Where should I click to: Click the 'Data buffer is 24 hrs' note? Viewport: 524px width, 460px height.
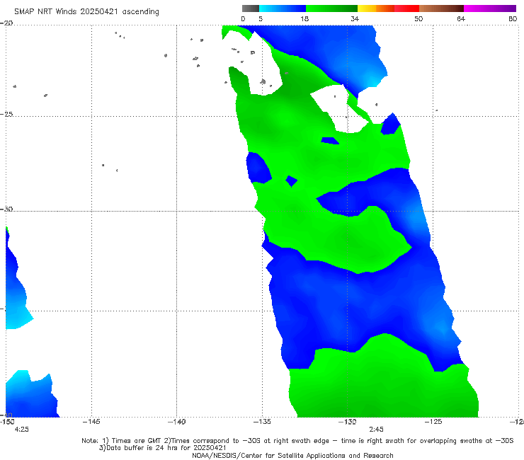point(163,448)
